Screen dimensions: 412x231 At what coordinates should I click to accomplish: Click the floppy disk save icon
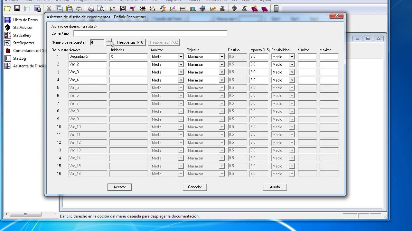click(17, 9)
